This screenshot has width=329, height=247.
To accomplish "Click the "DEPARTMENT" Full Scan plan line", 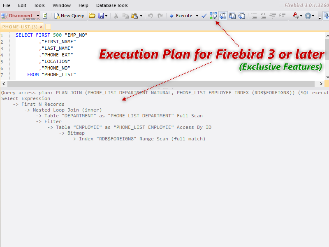I will 119,116.
